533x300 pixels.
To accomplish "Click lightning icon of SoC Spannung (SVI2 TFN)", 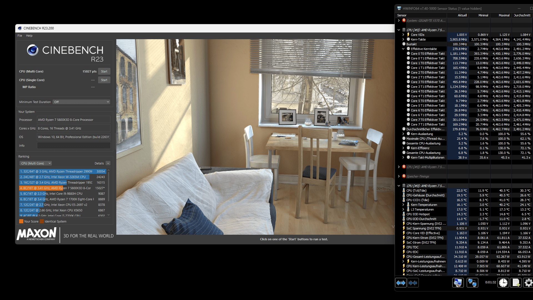I will point(404,228).
